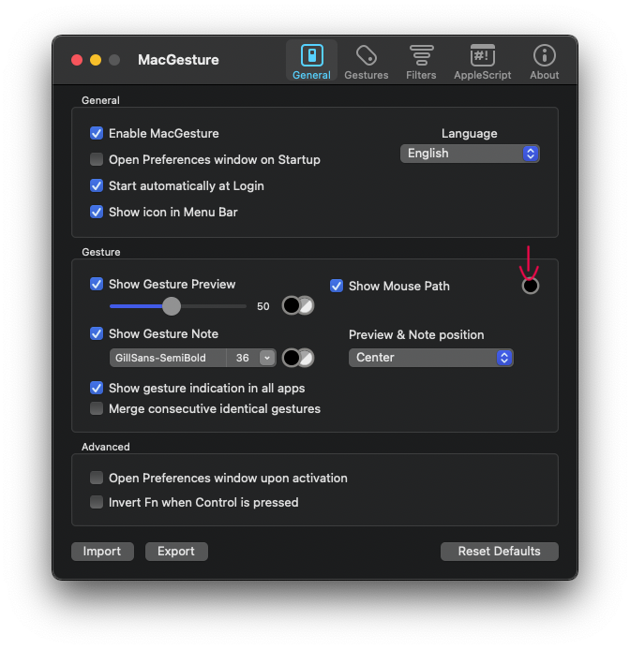630x649 pixels.
Task: Toggle Show Gesture Note checkbox
Action: 97,333
